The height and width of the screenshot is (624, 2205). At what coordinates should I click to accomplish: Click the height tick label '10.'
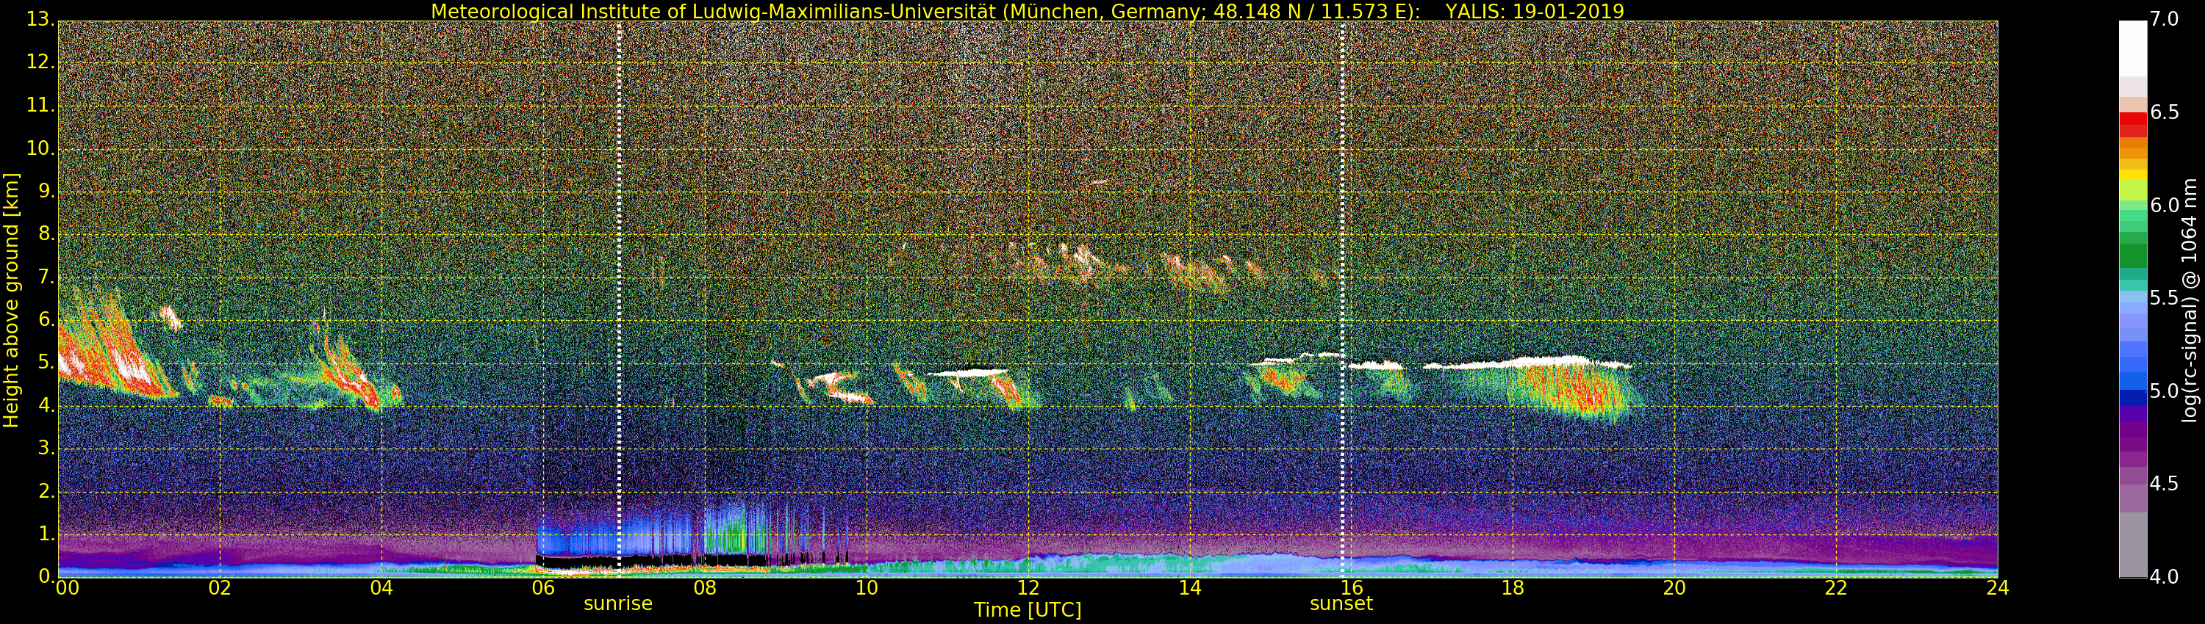[40, 148]
